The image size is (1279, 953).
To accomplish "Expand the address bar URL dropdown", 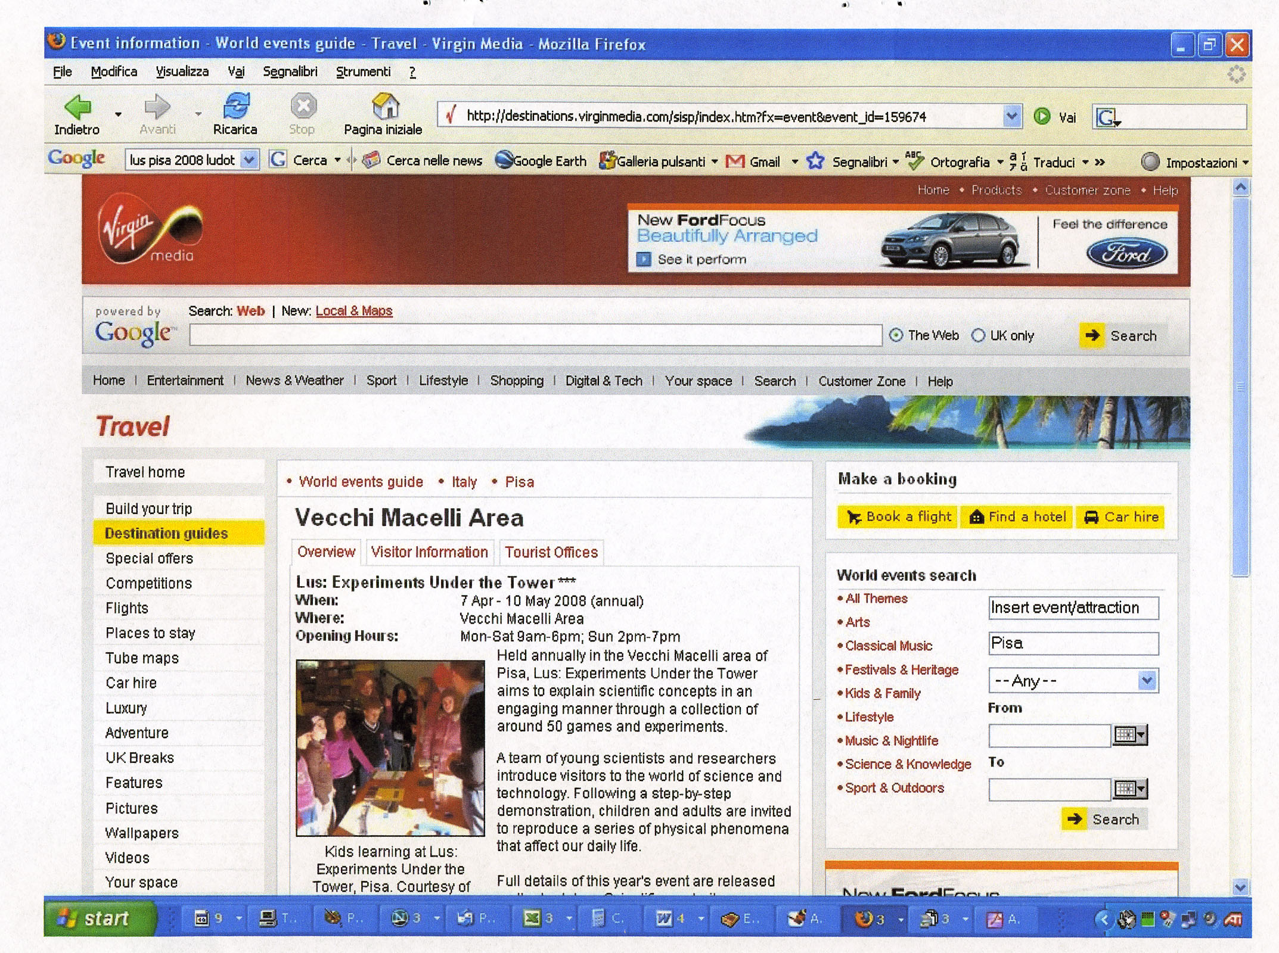I will point(1011,116).
